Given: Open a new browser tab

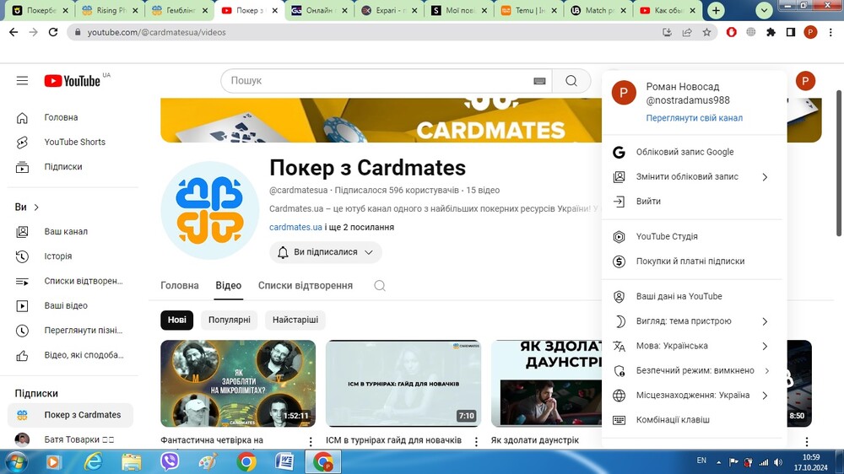Looking at the screenshot, I should (716, 10).
